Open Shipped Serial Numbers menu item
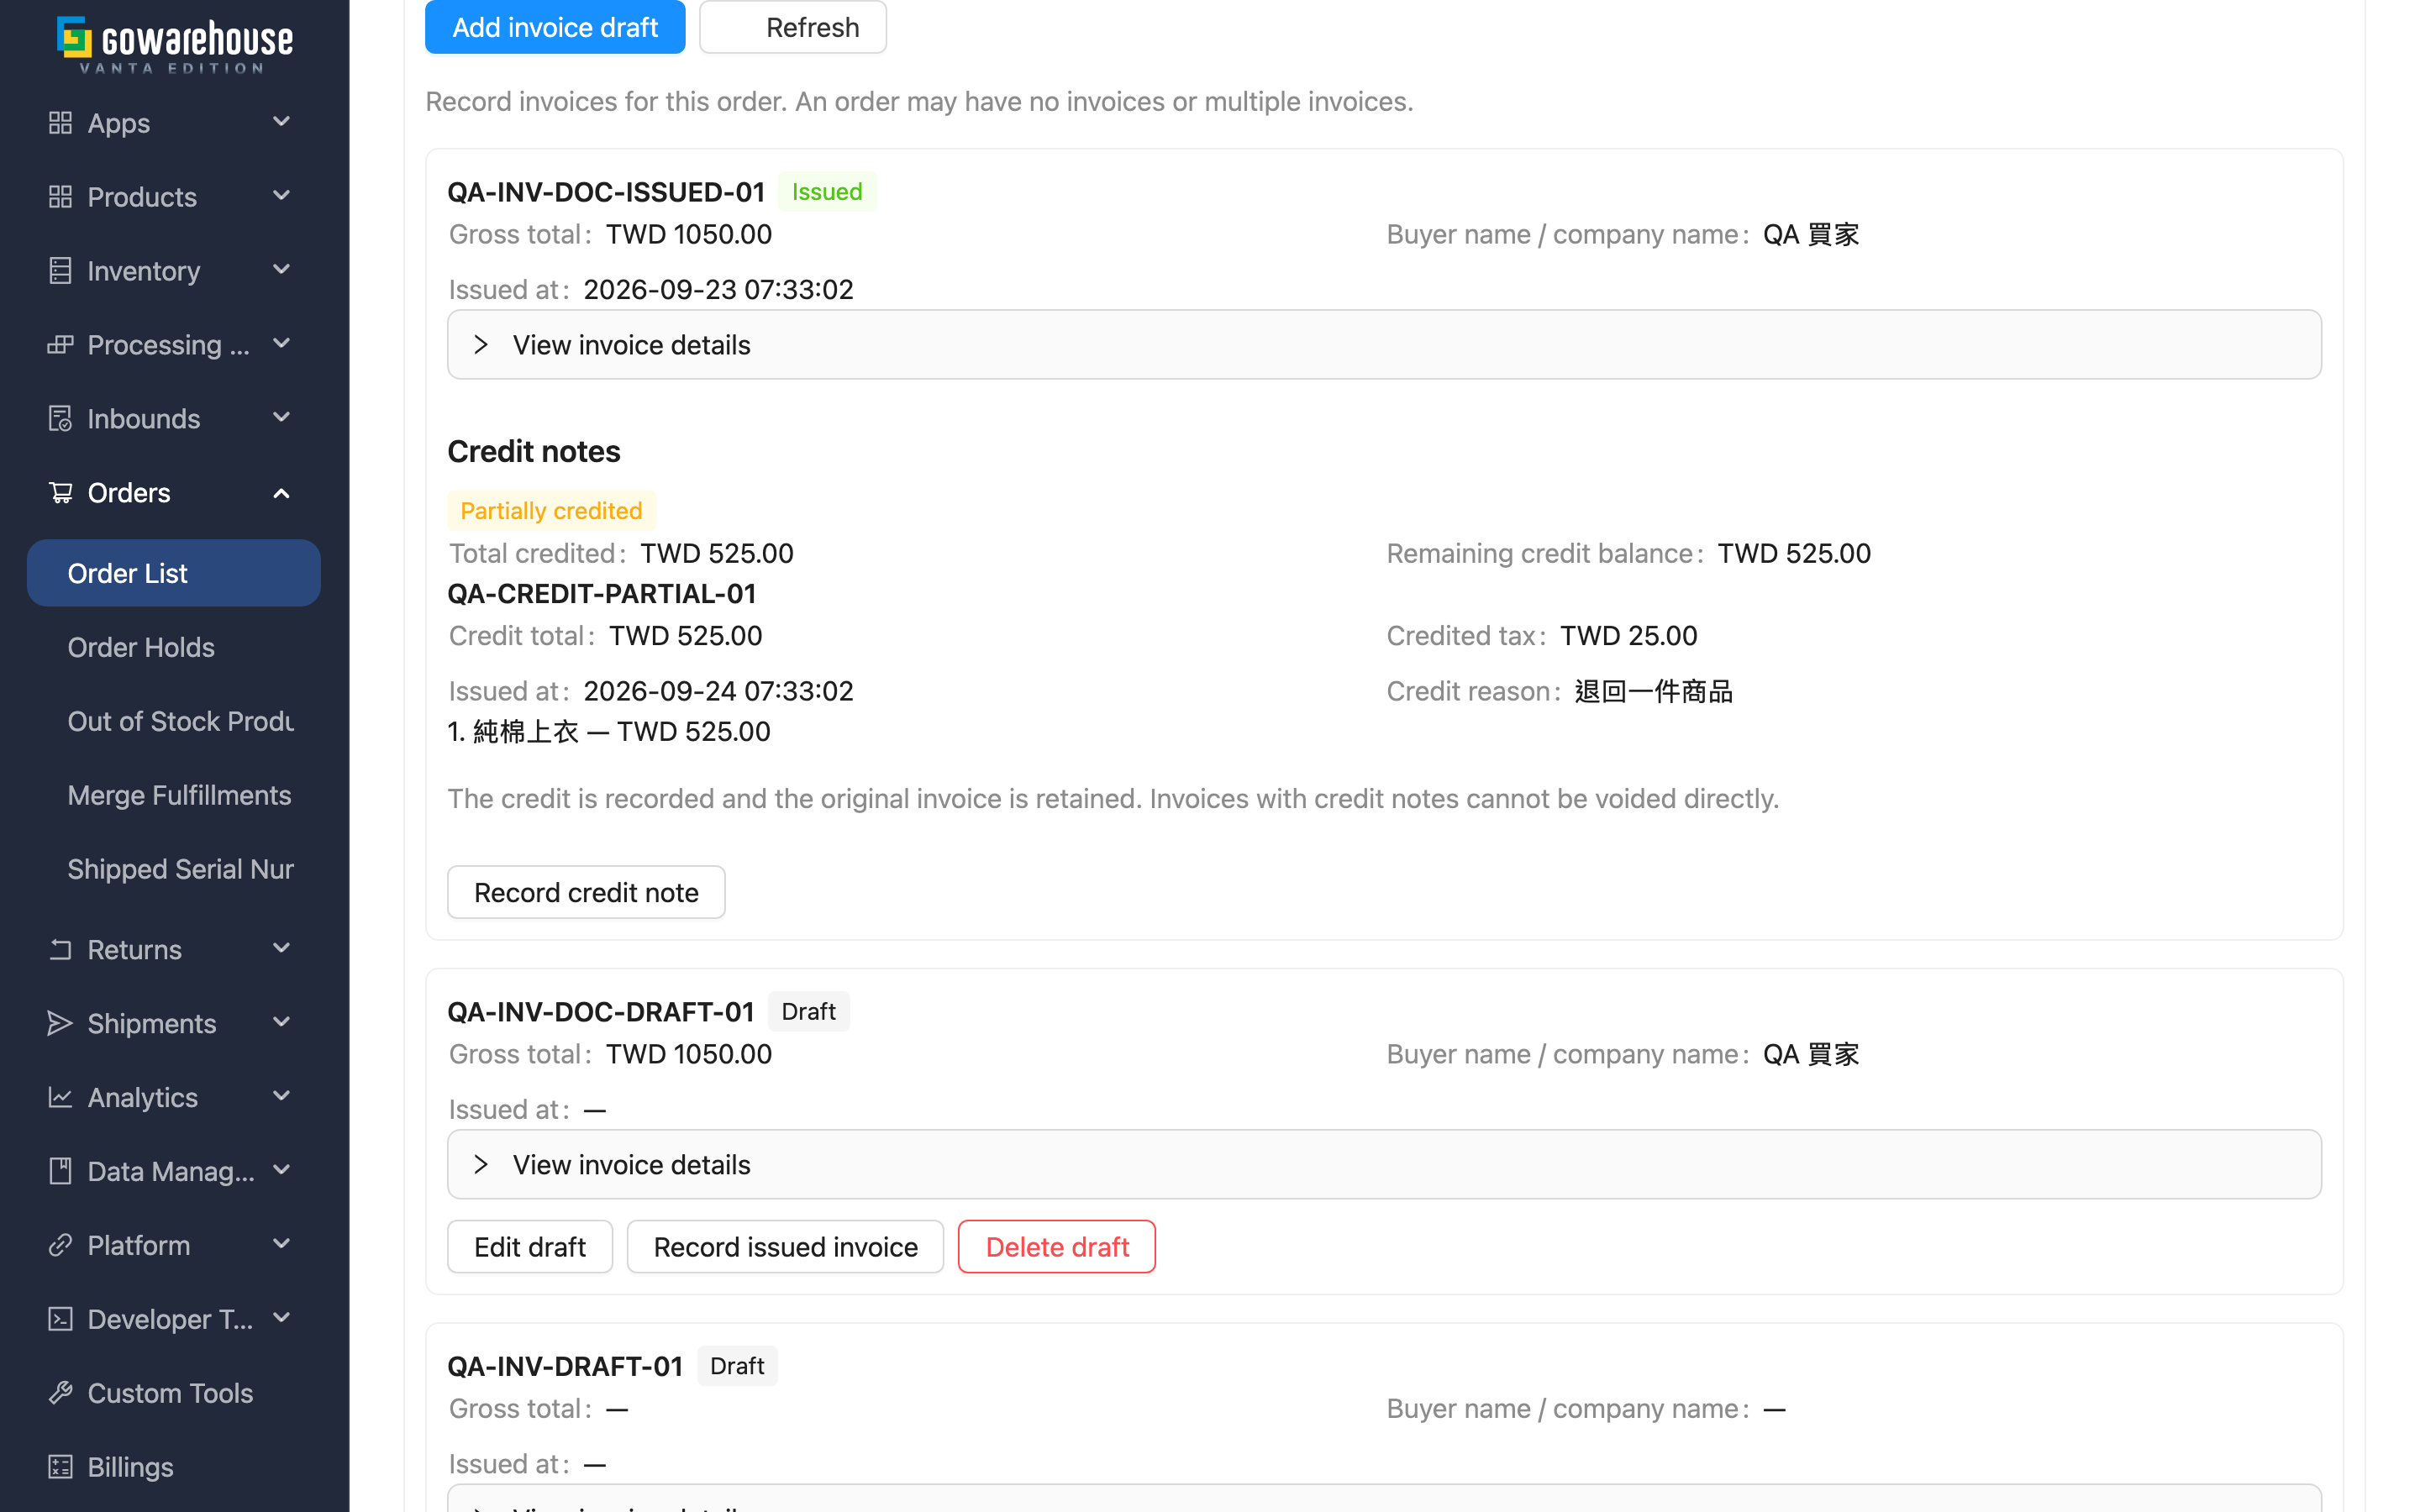 click(174, 869)
